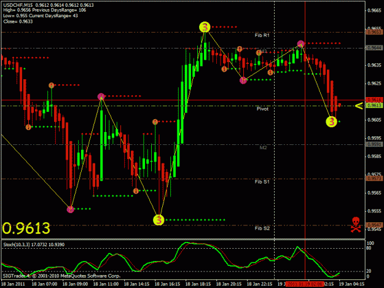Image resolution: width=384 pixels, height=288 pixels.
Task: Click the 0.9653 price tag on the axis
Action: [374, 32]
